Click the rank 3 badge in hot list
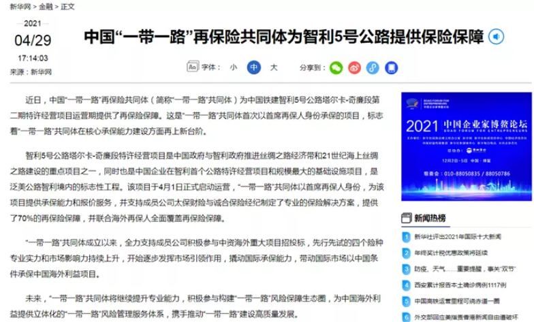Viewport: 534px width, 322px height. click(x=406, y=269)
